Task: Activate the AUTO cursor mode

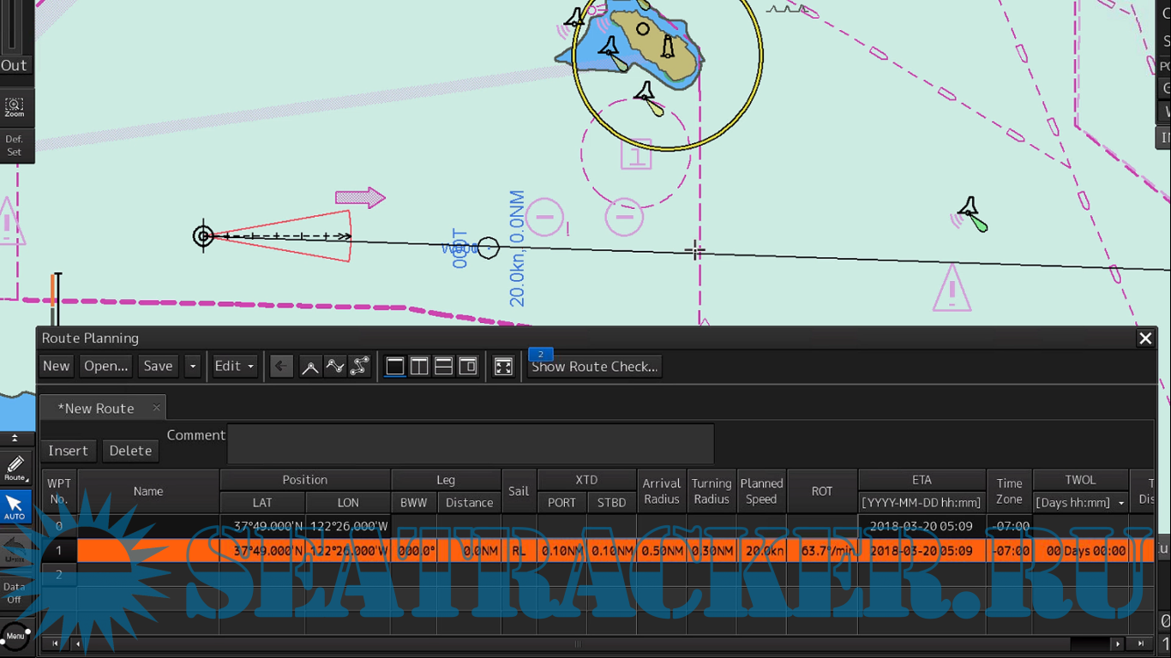Action: coord(15,506)
